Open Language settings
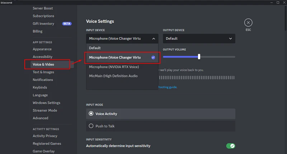287x154 pixels. coord(40,95)
